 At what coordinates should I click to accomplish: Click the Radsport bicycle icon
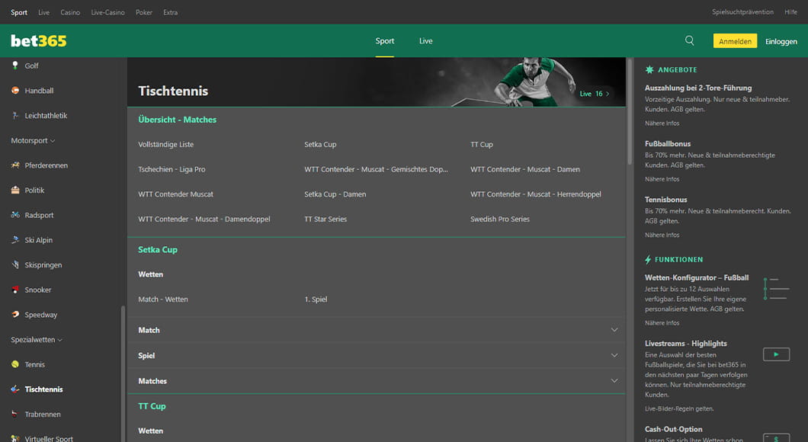click(x=15, y=215)
